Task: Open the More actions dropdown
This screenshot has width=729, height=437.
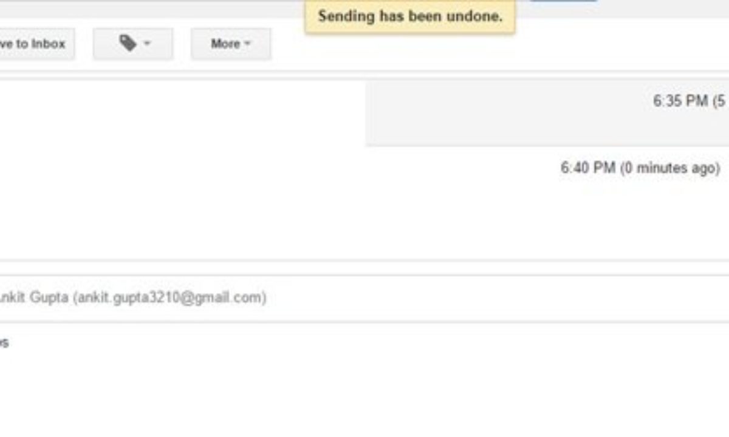Action: point(231,44)
